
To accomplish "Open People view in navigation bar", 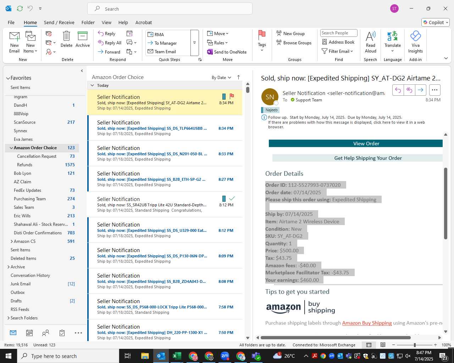I will (45, 333).
